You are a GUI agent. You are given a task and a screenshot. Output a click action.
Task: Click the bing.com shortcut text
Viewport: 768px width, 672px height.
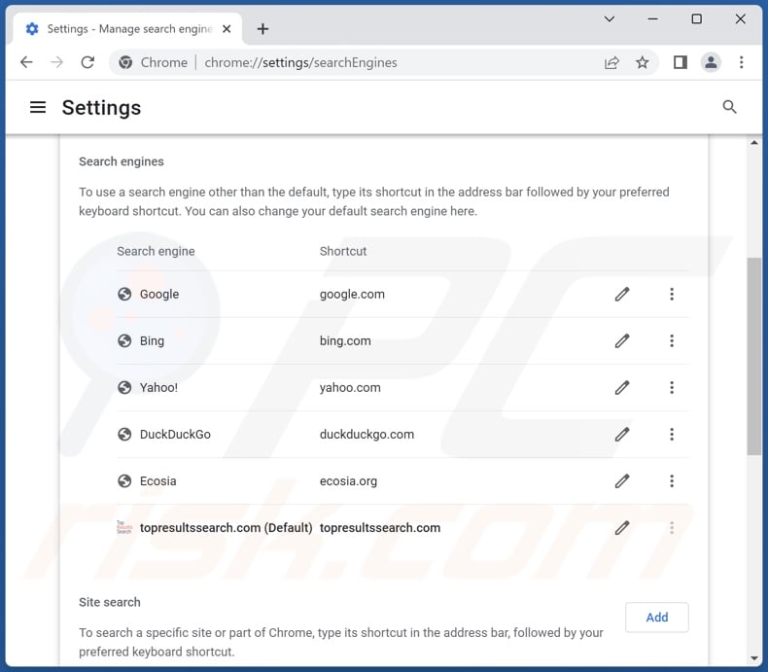pyautogui.click(x=345, y=340)
